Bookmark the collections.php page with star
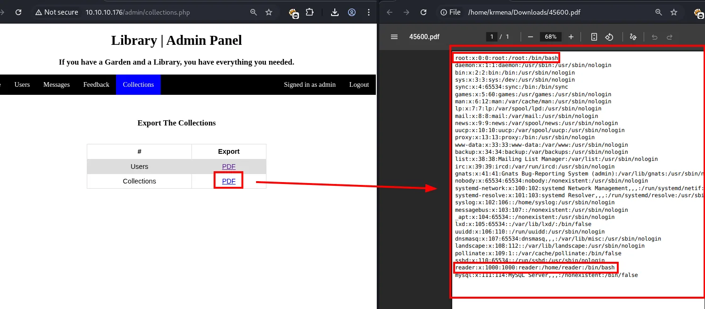This screenshot has height=309, width=705. pyautogui.click(x=269, y=12)
